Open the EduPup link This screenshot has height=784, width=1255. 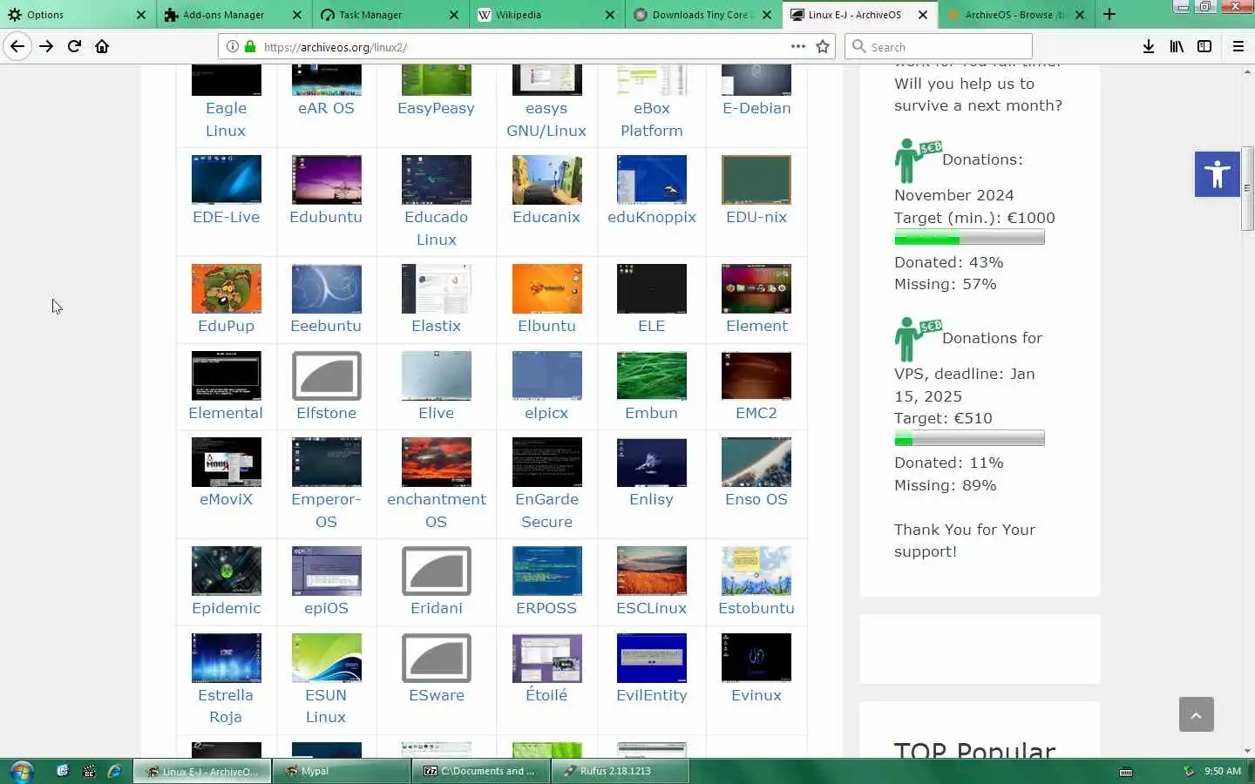226,326
